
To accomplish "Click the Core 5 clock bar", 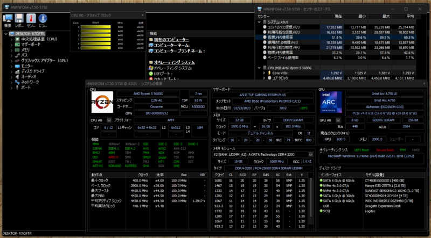I will pos(96,48).
